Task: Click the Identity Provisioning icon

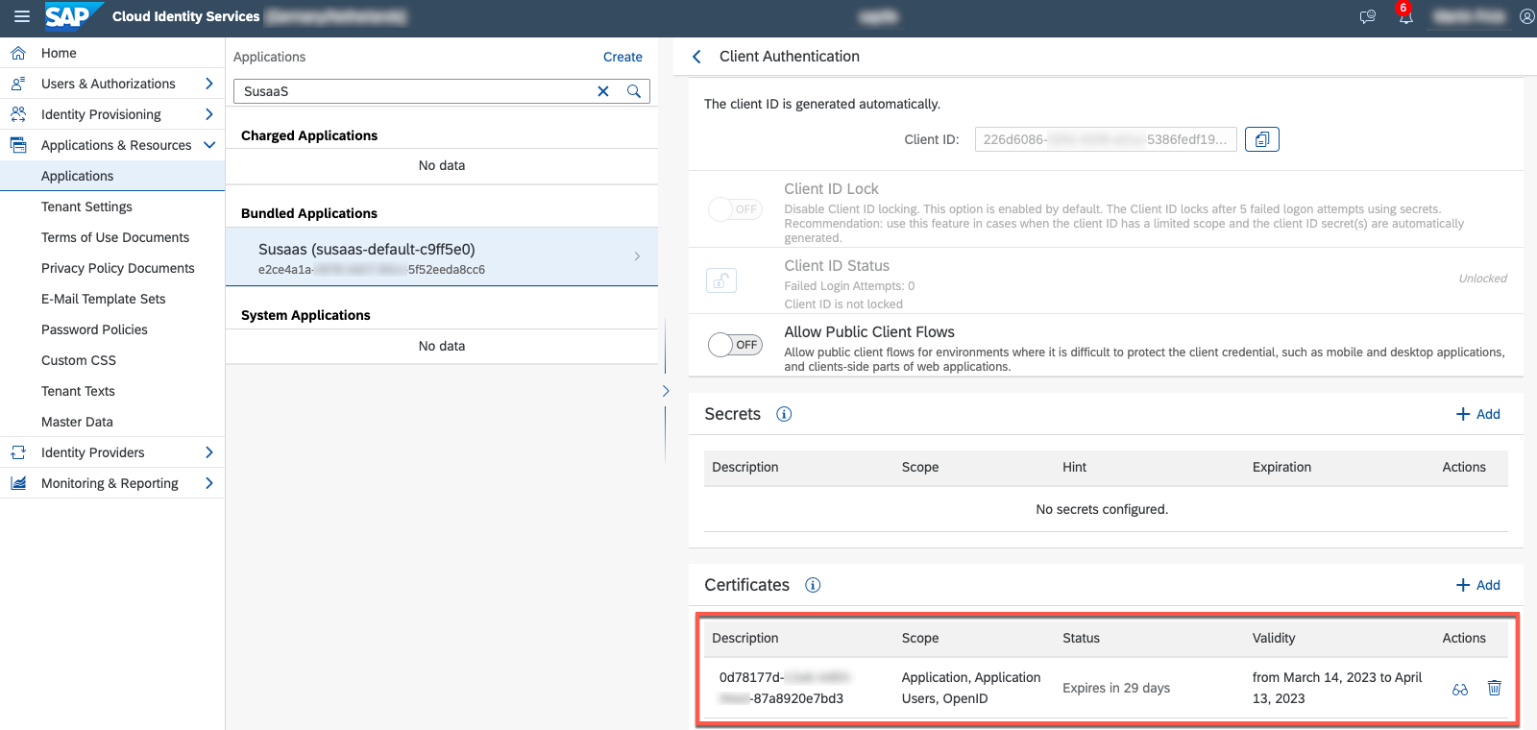Action: click(x=18, y=114)
